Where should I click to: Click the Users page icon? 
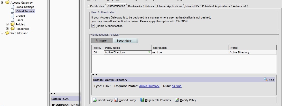(x=12, y=20)
